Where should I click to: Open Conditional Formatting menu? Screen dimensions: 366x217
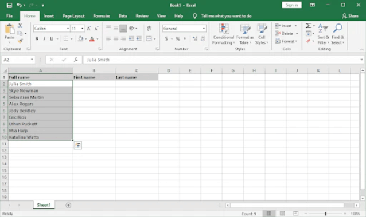(x=223, y=34)
